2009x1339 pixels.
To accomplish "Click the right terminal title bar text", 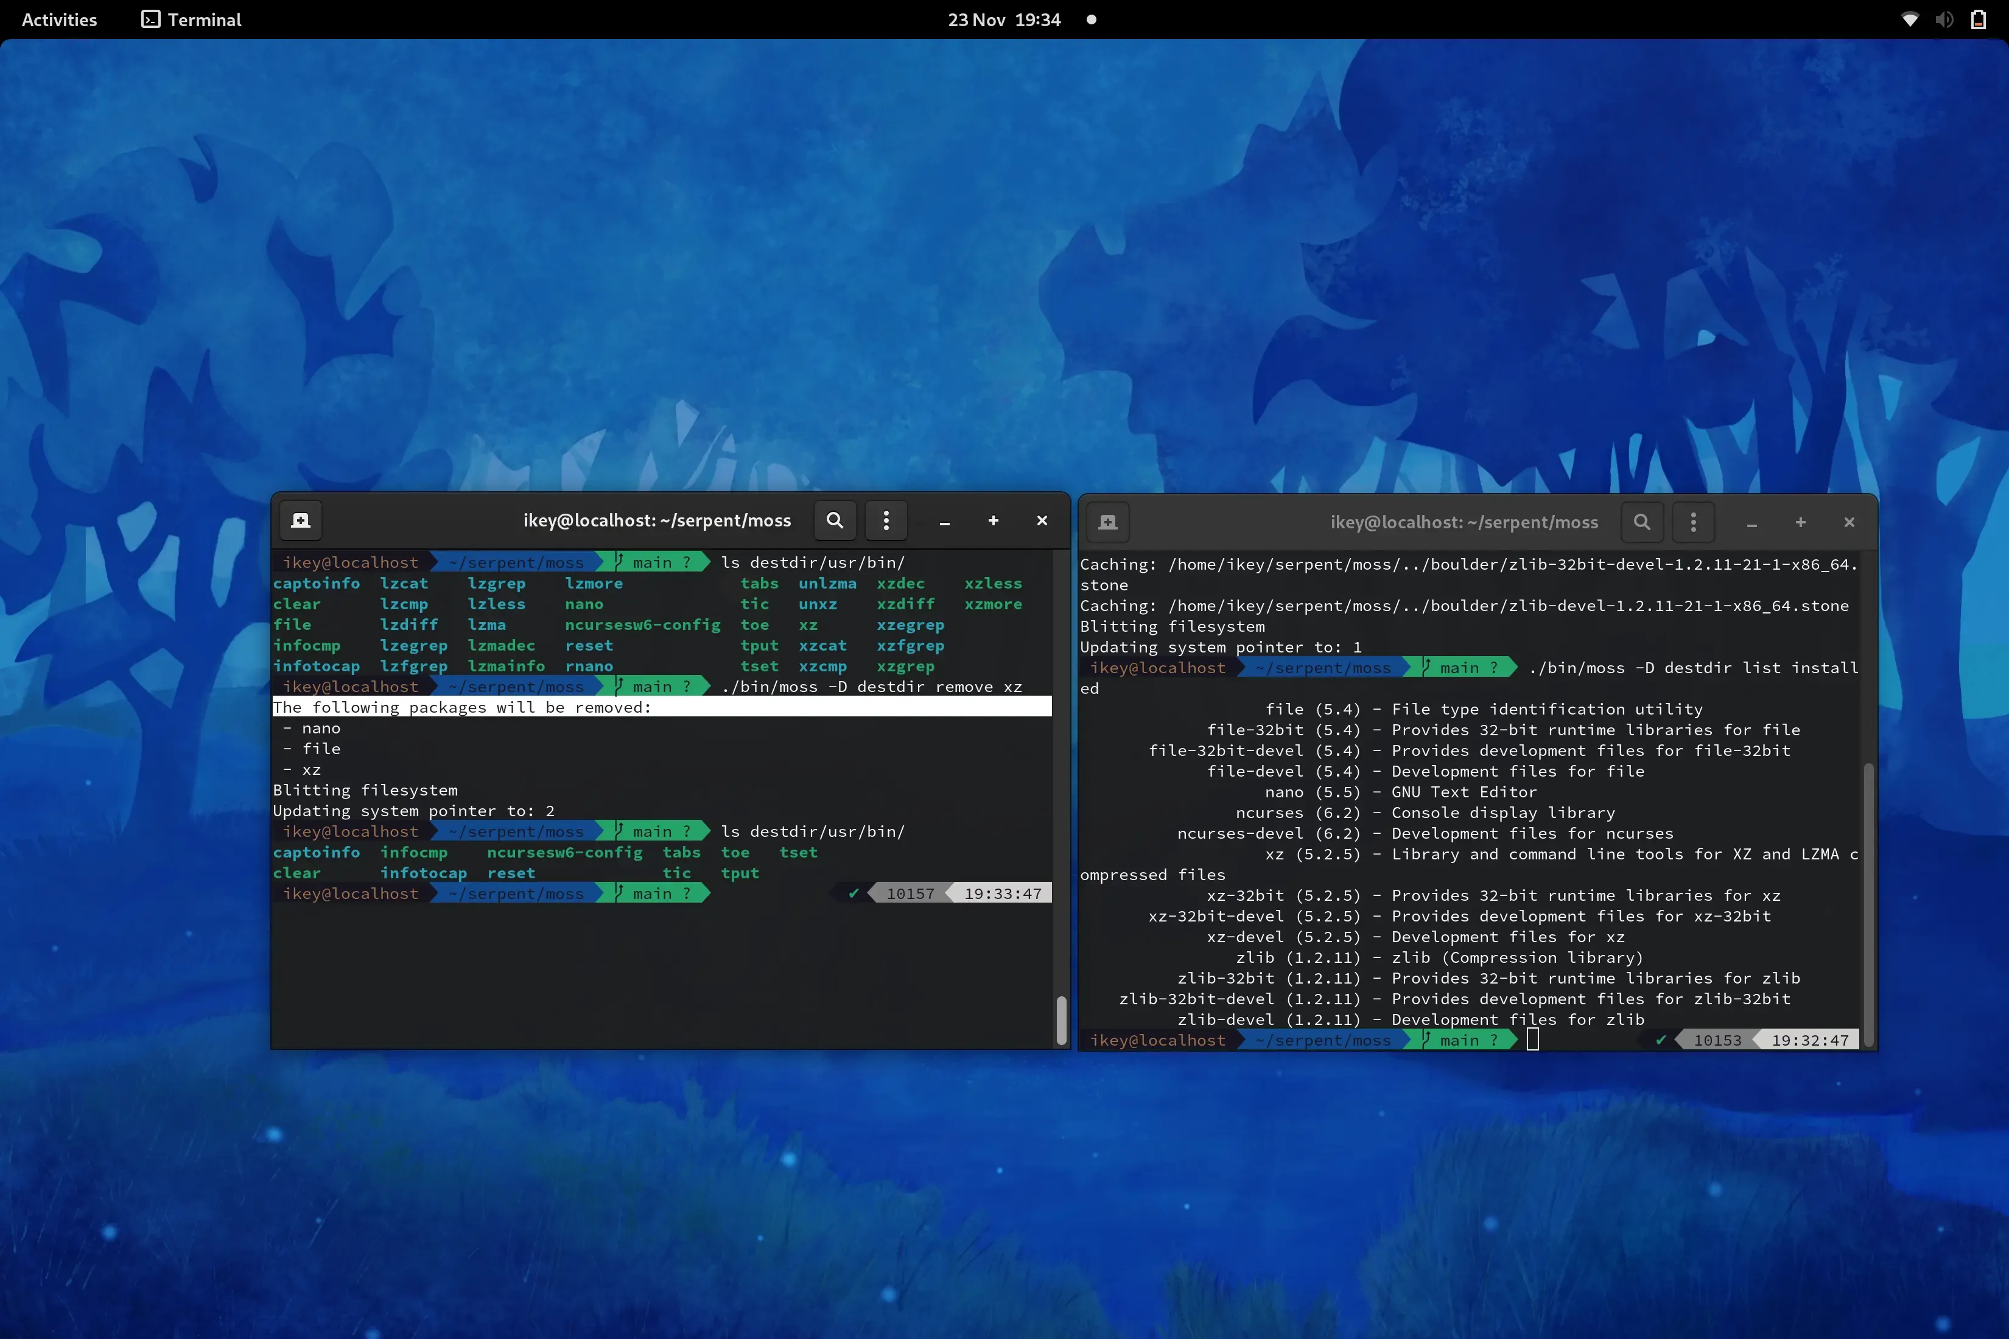I will click(1464, 522).
